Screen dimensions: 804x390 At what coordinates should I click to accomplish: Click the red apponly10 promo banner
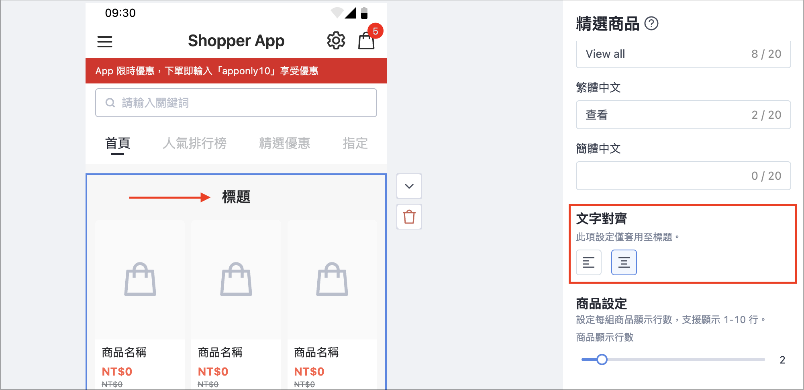(x=236, y=71)
